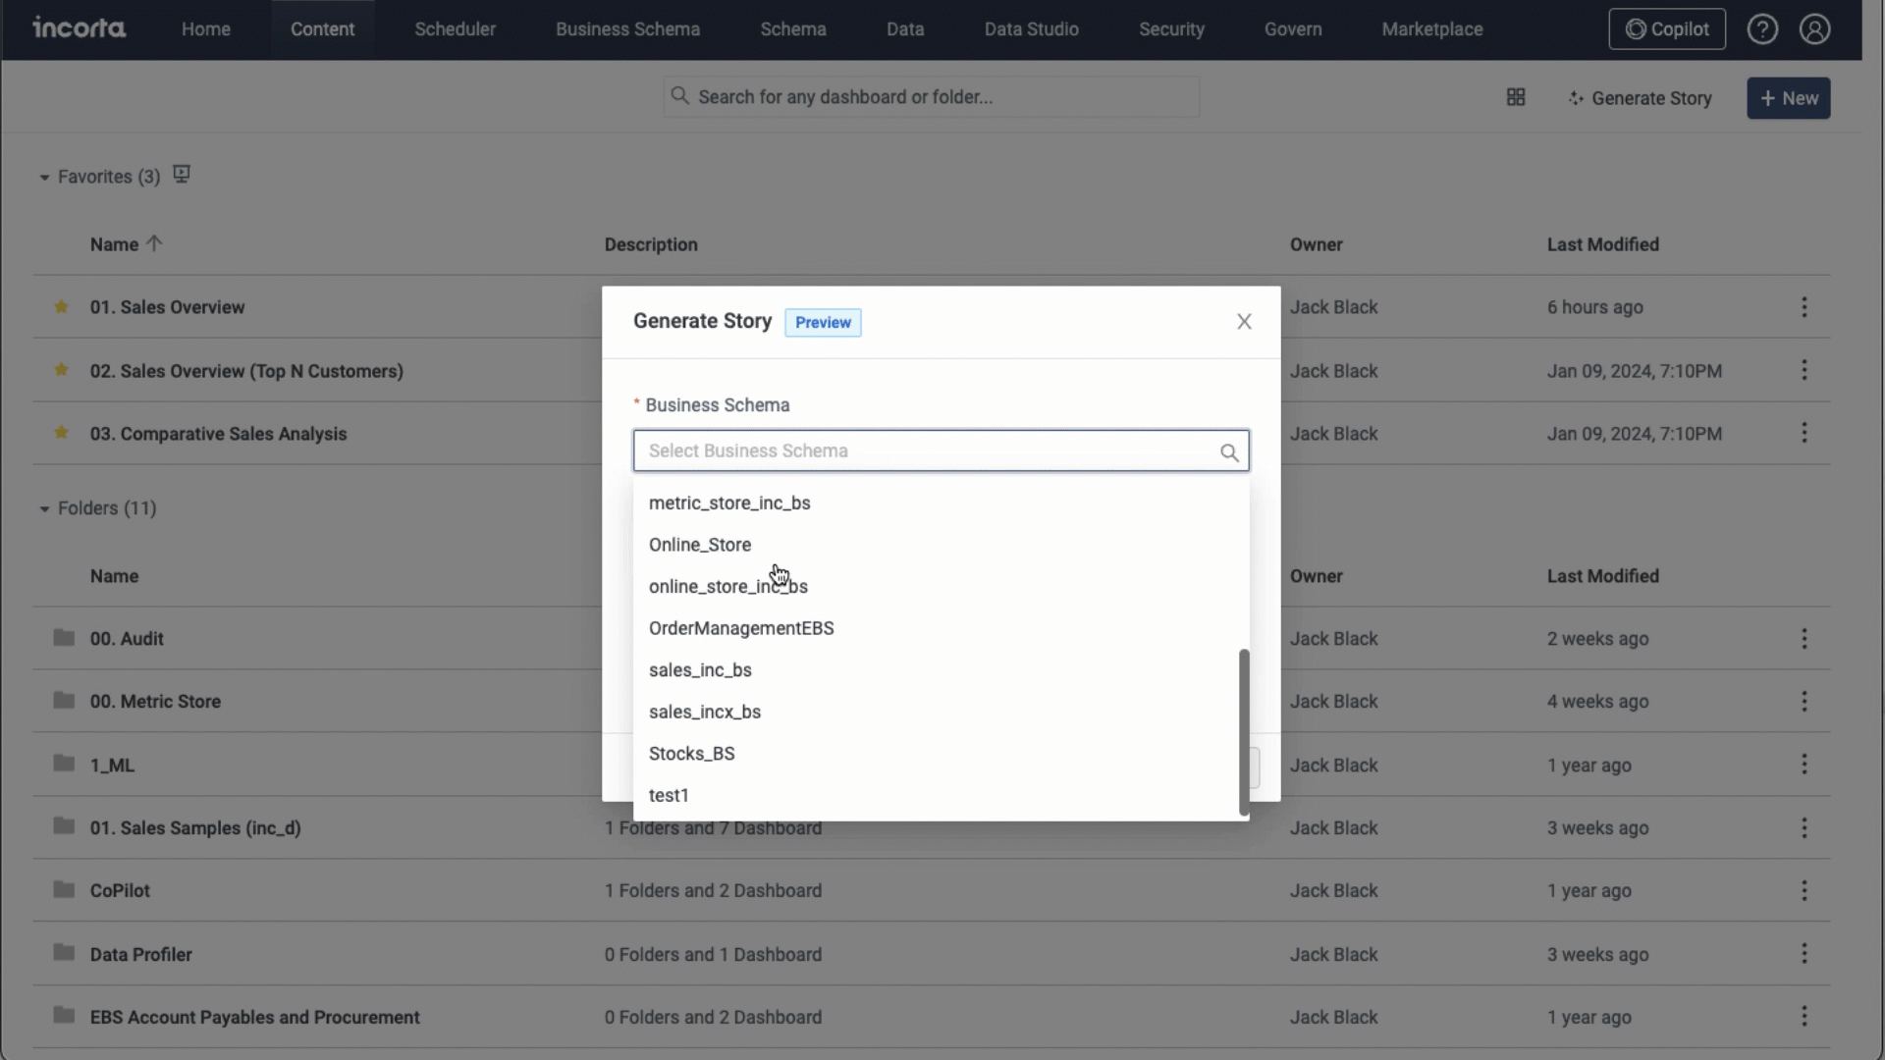The height and width of the screenshot is (1060, 1885).
Task: Focus the Select Business Schema field
Action: click(941, 450)
